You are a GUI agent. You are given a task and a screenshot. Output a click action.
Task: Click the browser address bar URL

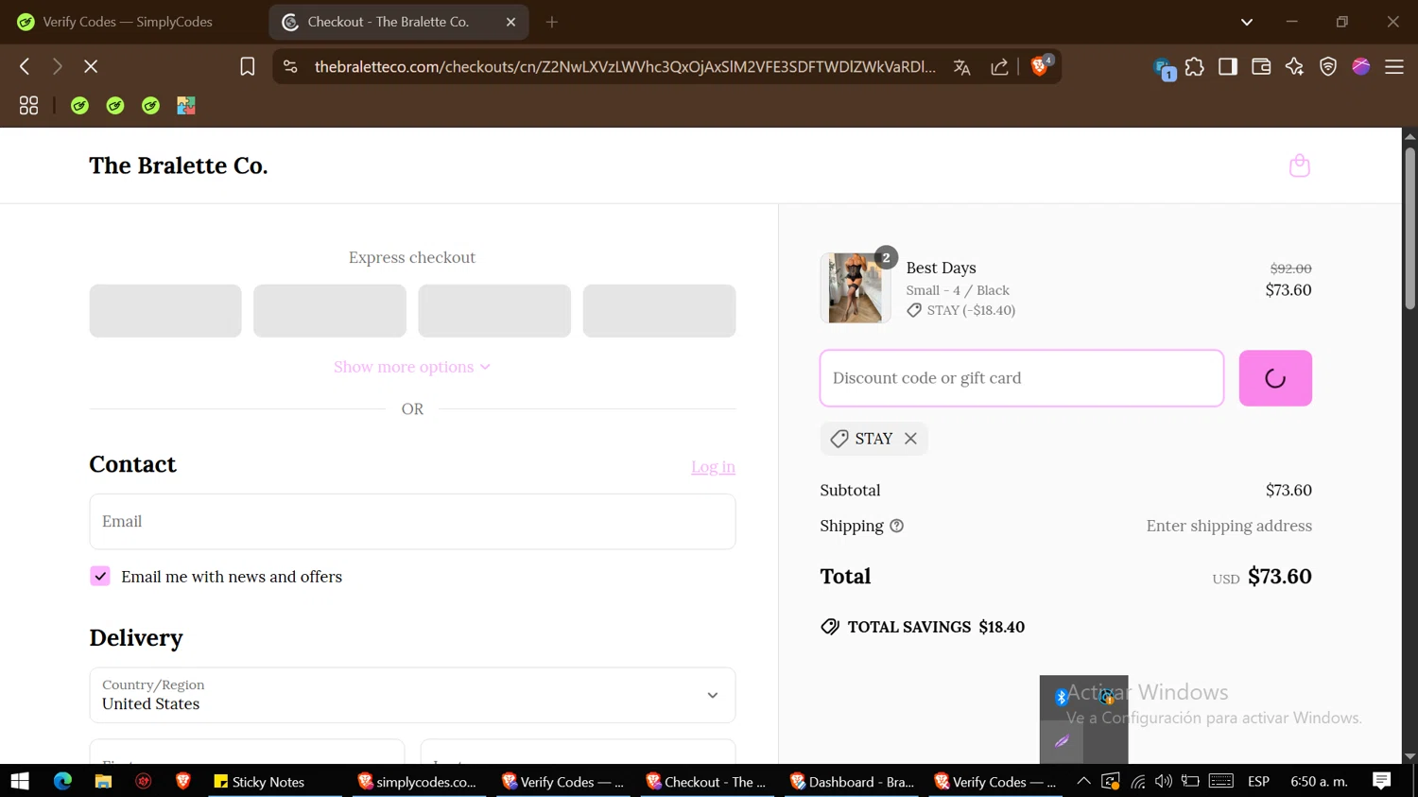pyautogui.click(x=625, y=67)
